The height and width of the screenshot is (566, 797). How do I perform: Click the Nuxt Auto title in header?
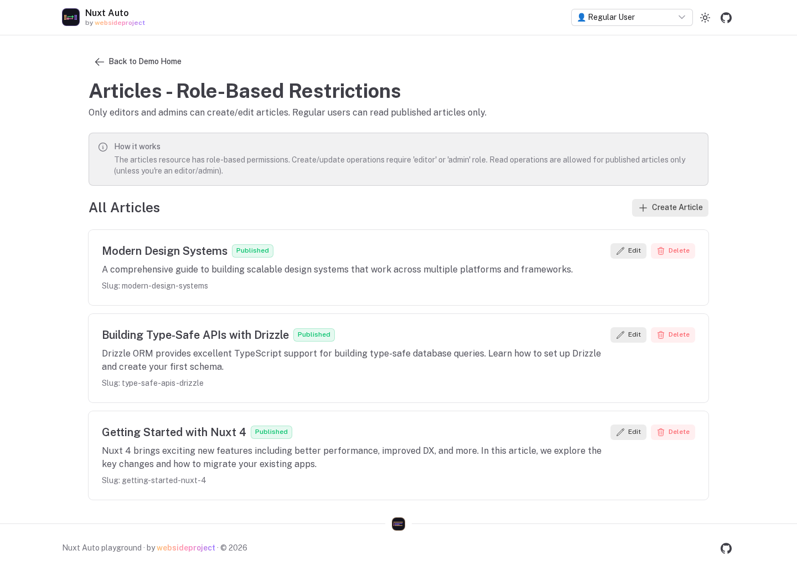click(x=107, y=13)
